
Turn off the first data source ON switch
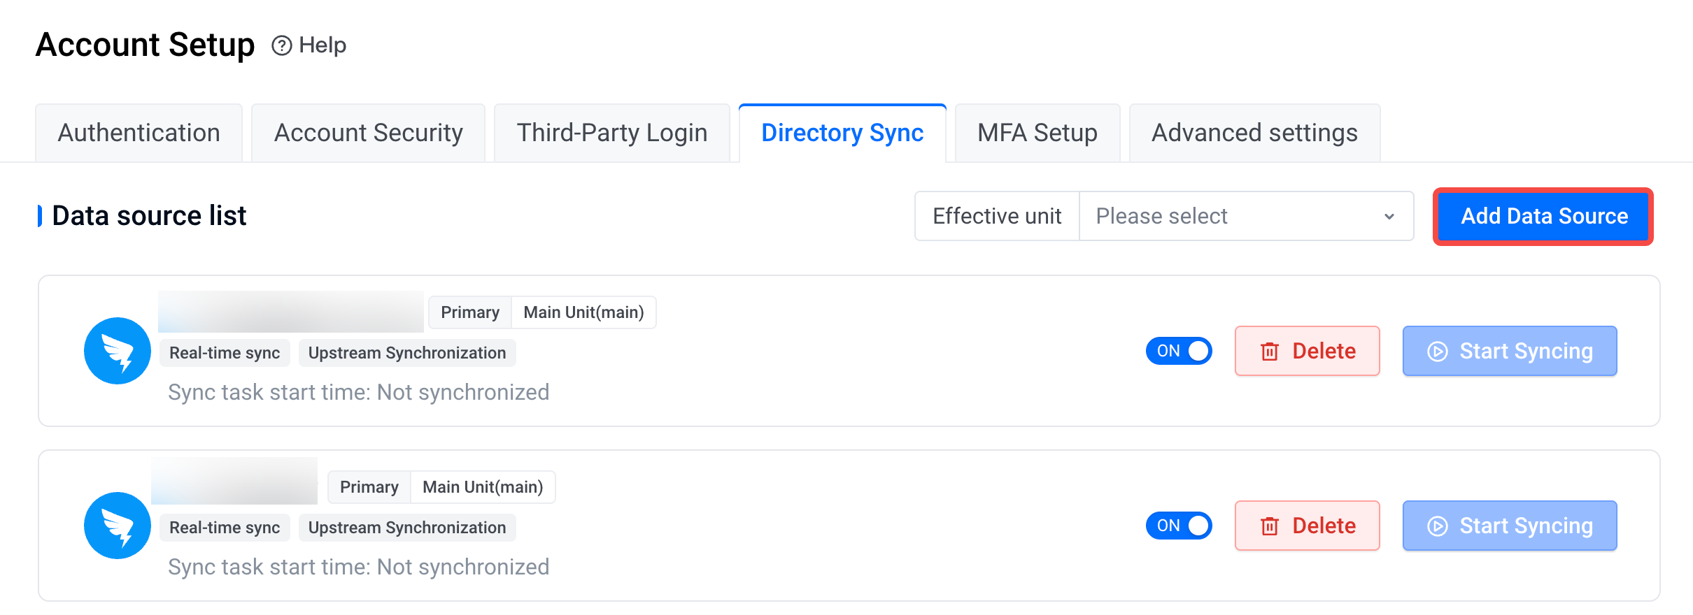1179,351
